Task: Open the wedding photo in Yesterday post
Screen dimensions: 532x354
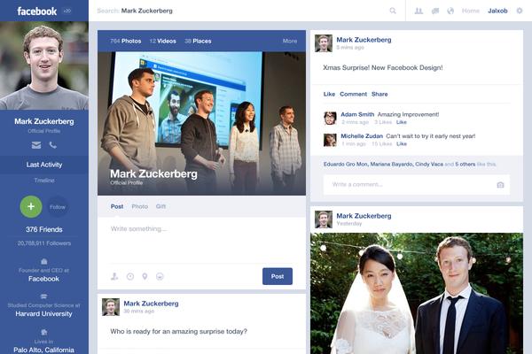Action: click(x=417, y=293)
